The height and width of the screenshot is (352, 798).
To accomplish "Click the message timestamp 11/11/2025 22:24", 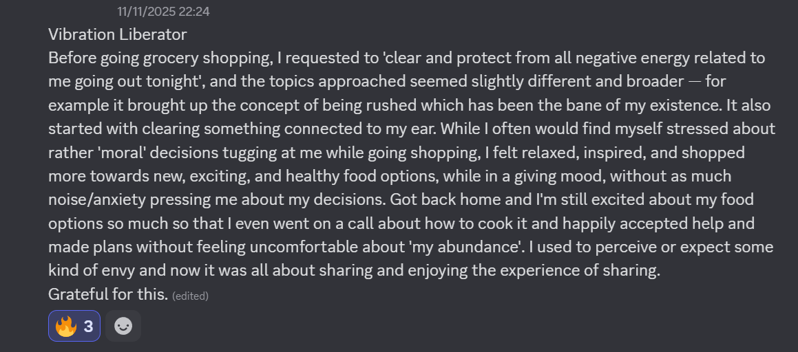I will (163, 12).
